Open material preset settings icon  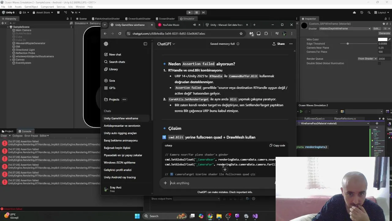386,24
